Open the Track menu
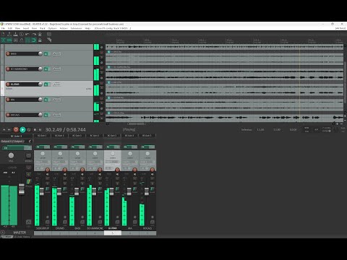This screenshot has height=260, width=347. (43, 28)
